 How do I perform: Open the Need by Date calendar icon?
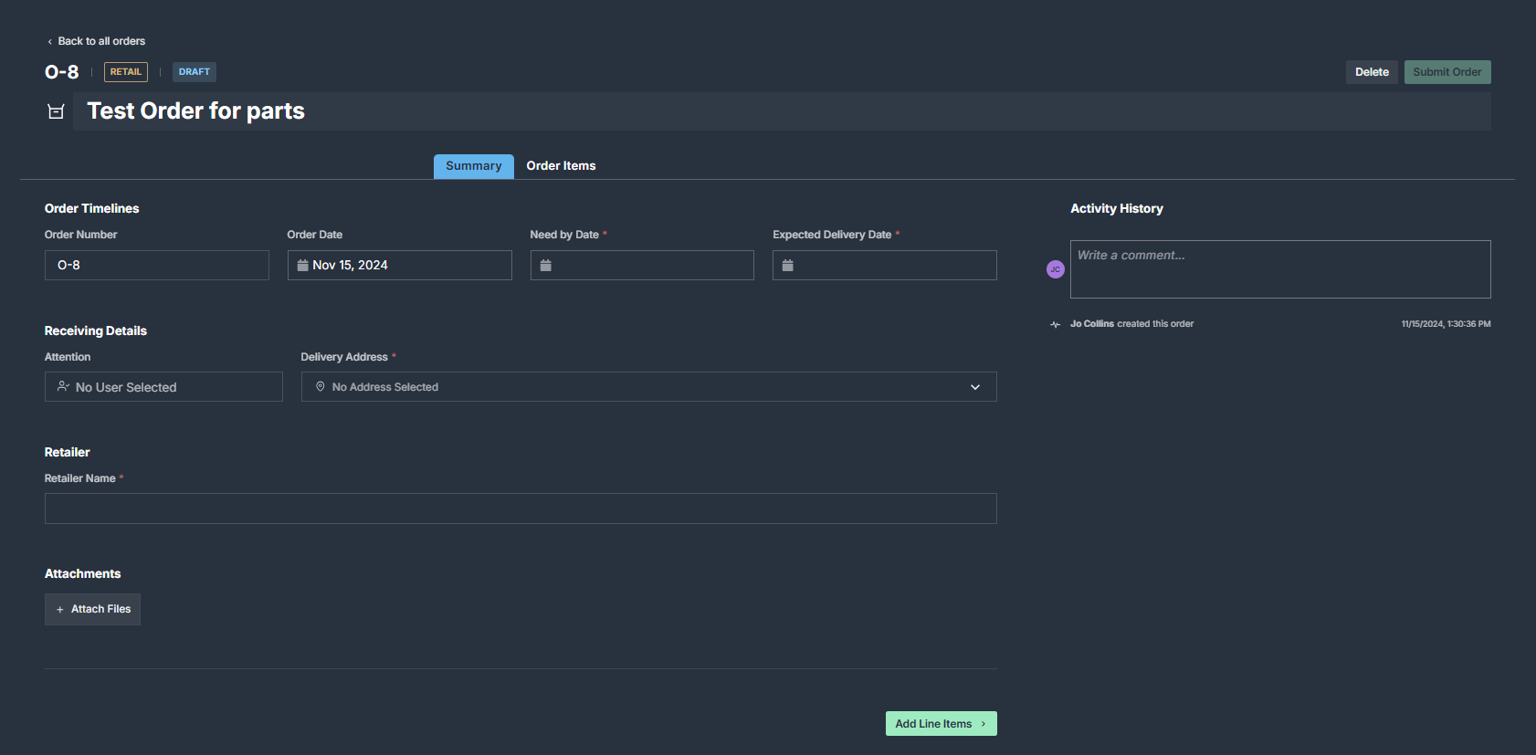click(545, 266)
